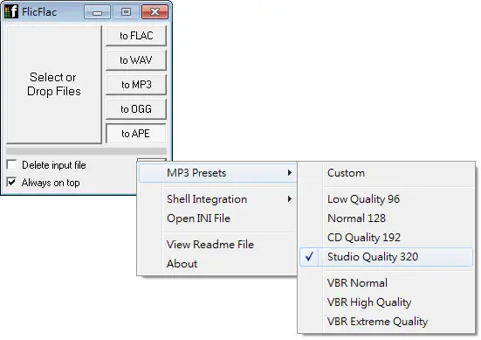Expand the Shell Integration submenu arrow

290,199
